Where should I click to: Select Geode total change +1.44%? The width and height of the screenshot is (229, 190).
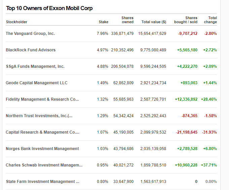point(210,83)
